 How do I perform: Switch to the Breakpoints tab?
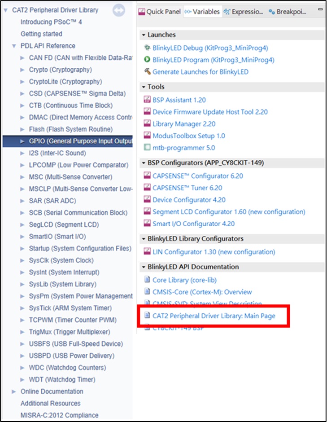click(x=288, y=12)
